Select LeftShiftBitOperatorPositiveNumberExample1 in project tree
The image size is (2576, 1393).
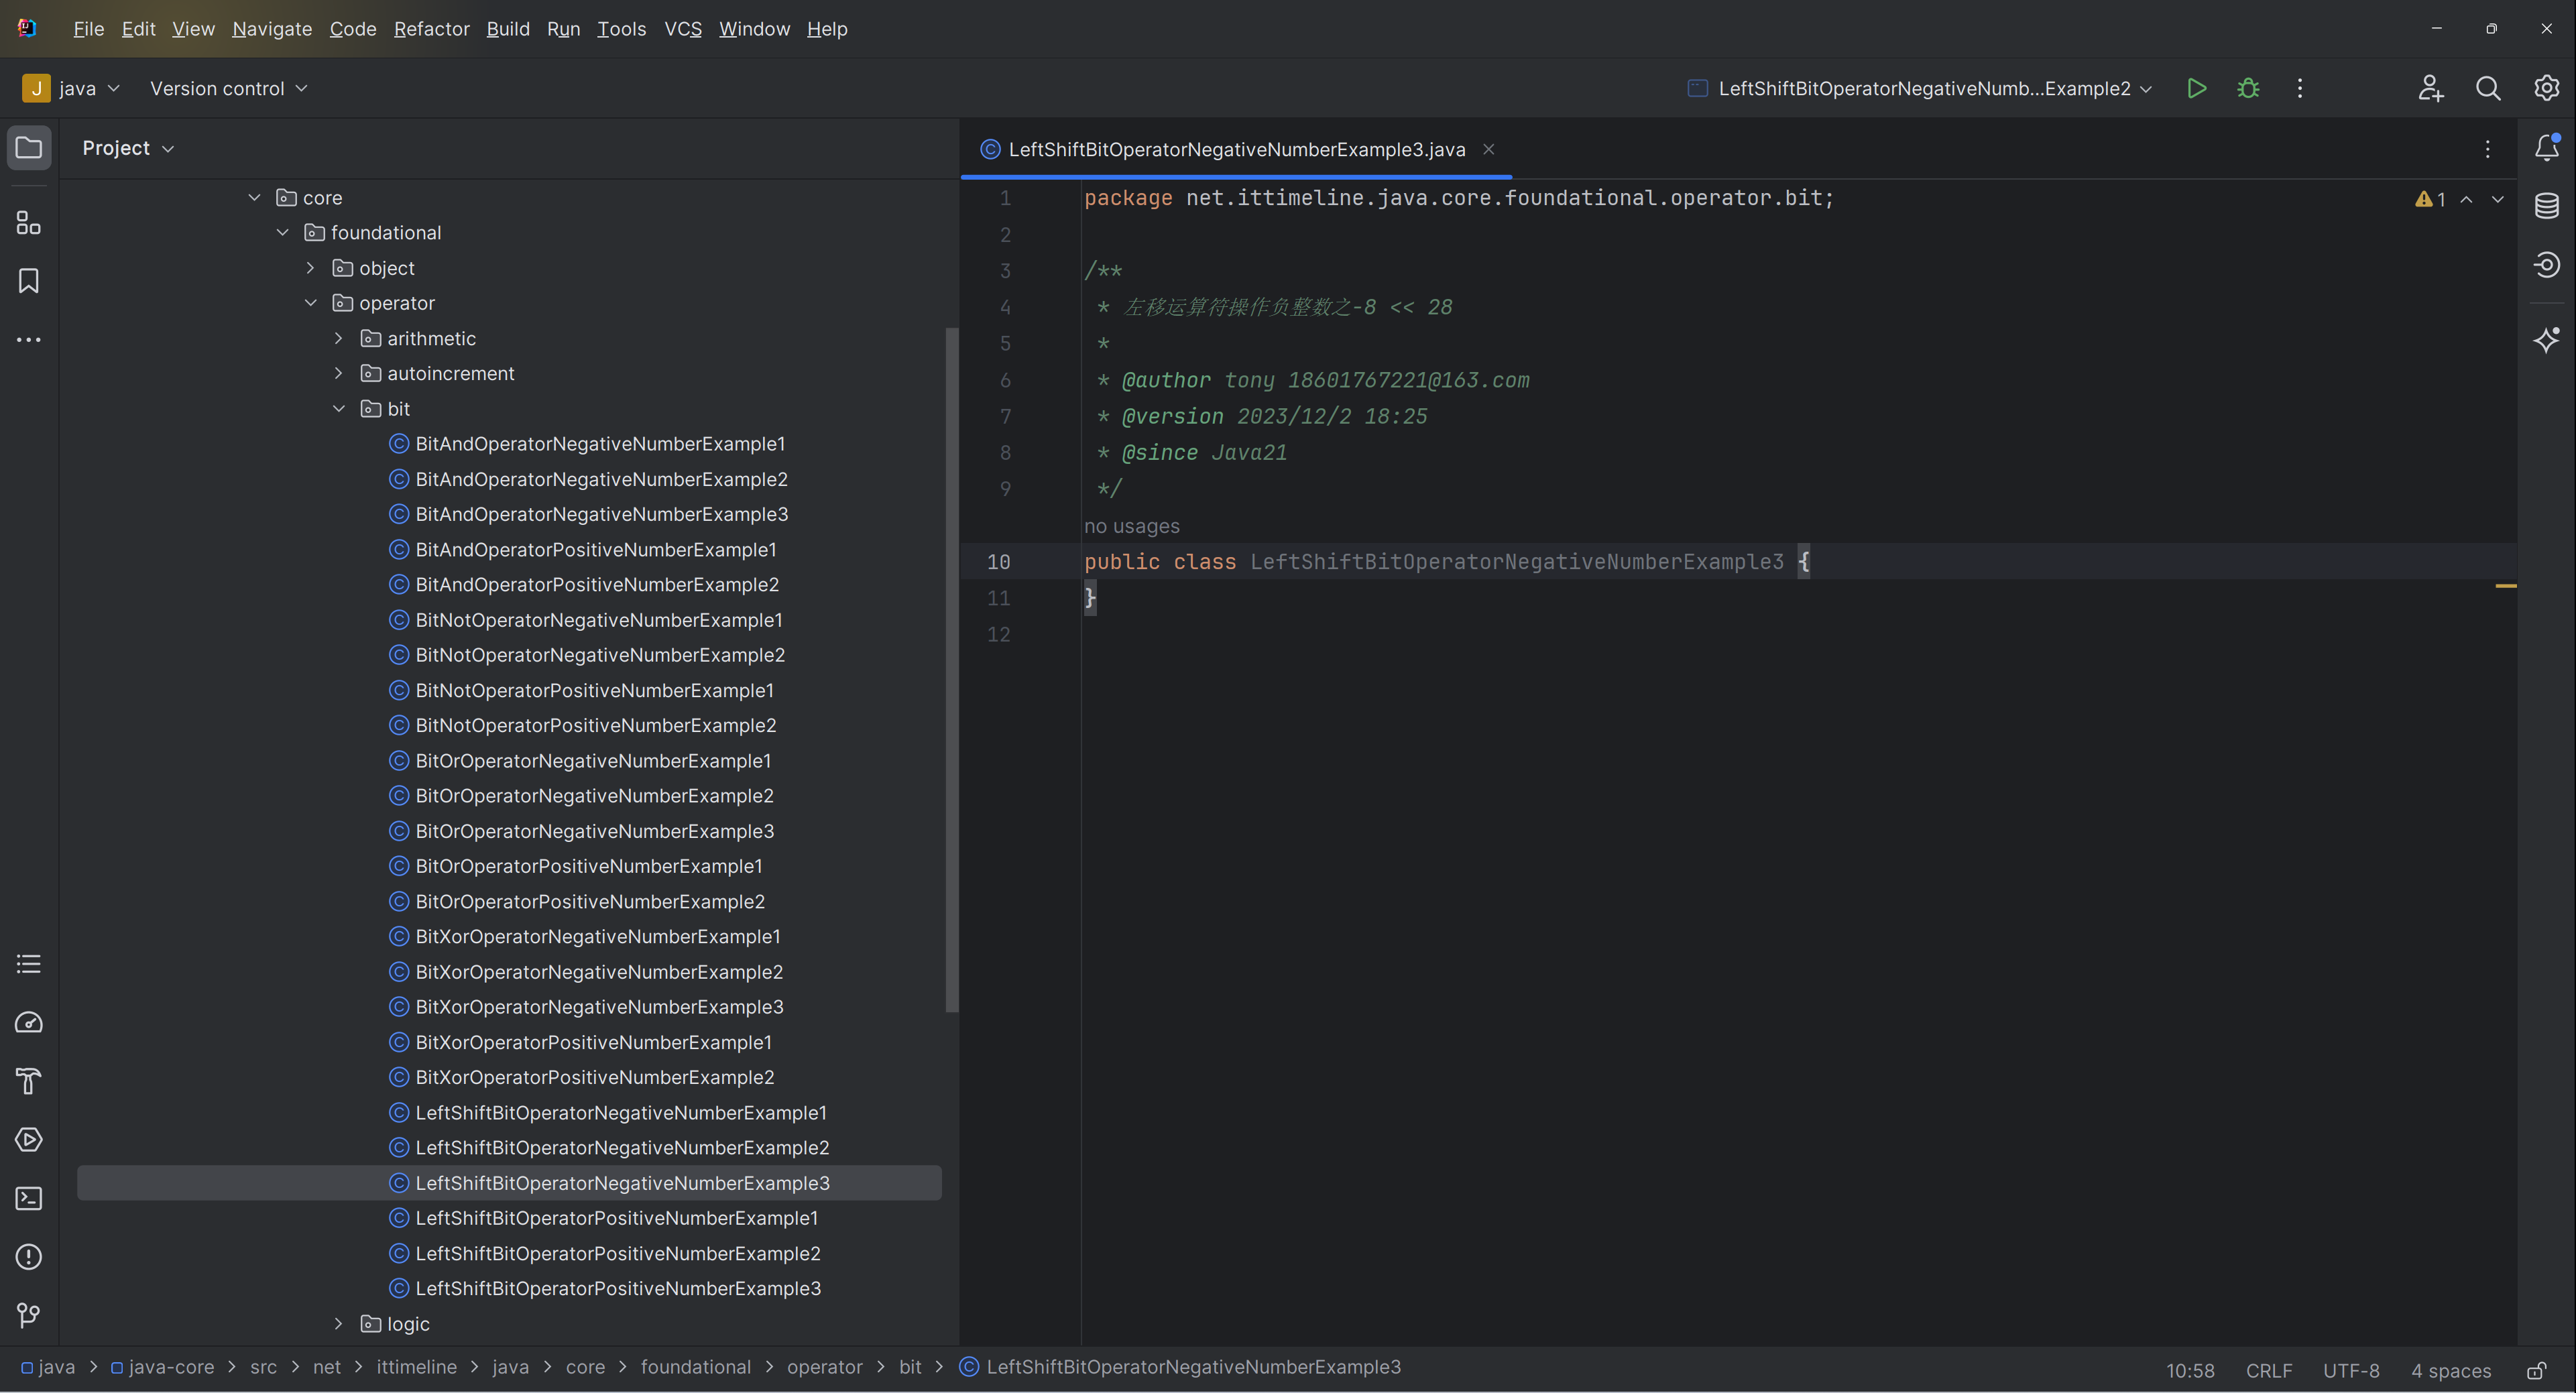coord(616,1218)
